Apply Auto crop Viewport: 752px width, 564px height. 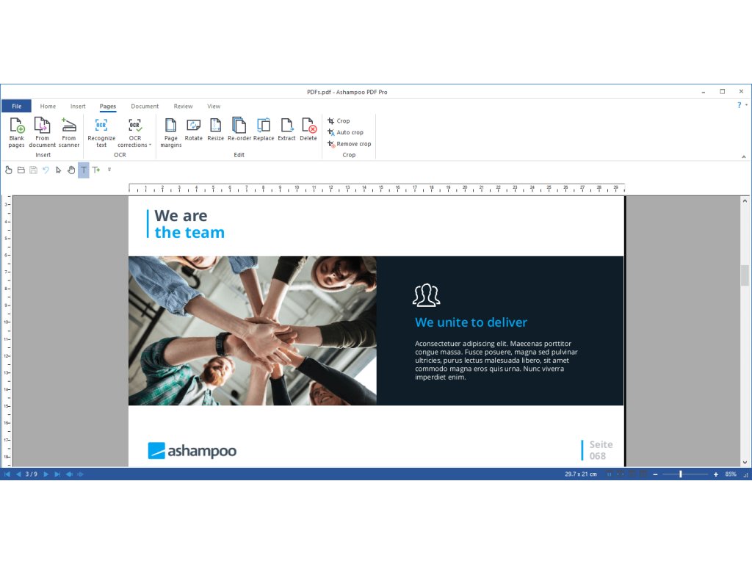[x=345, y=132]
